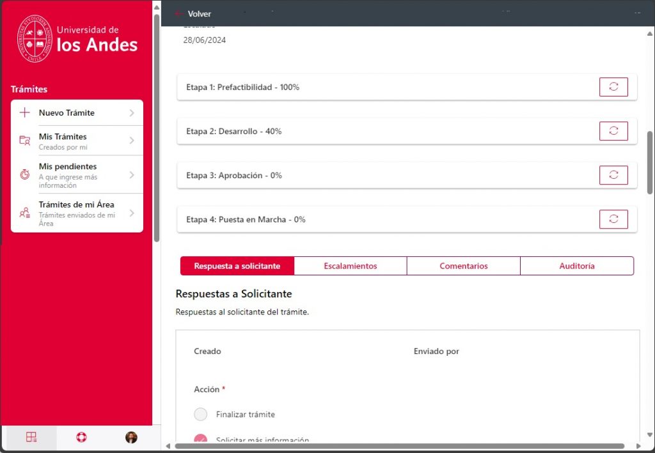
Task: Click the horizontal scrollbar thumb at bottom
Action: point(399,446)
